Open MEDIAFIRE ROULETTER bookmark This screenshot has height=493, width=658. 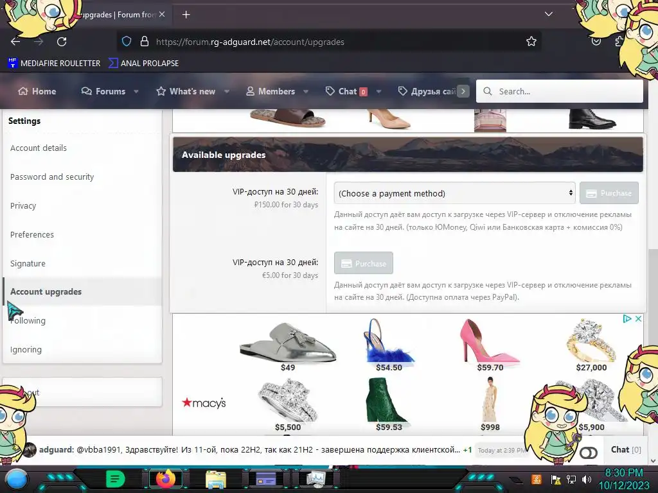(54, 64)
